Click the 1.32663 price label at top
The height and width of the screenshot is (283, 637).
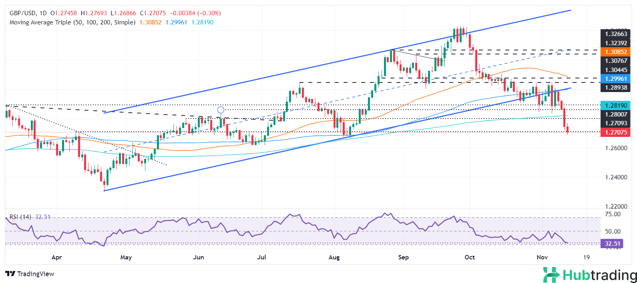click(x=616, y=34)
